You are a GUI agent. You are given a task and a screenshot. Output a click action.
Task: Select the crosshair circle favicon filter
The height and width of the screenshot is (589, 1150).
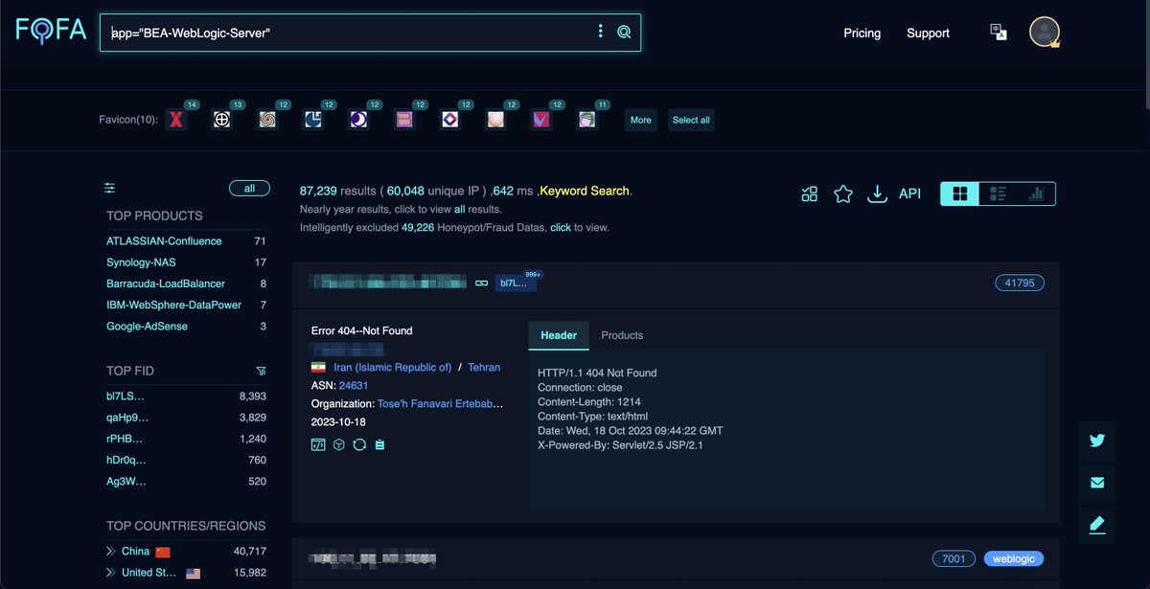(222, 120)
